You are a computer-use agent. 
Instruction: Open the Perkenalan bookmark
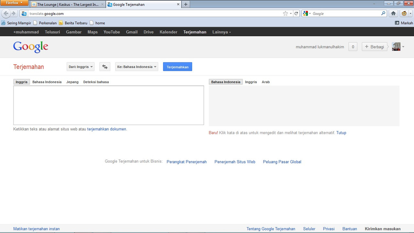pos(45,23)
